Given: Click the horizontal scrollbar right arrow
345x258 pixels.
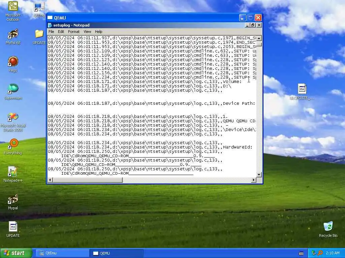Looking at the screenshot, I should 254,180.
